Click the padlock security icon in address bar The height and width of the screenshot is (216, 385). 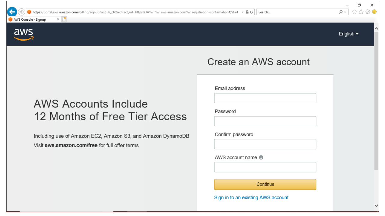point(247,12)
